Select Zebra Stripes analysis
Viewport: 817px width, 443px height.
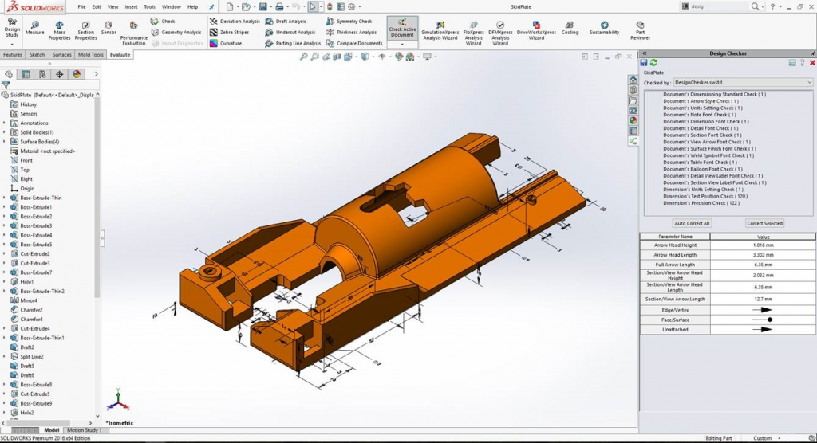pyautogui.click(x=231, y=32)
